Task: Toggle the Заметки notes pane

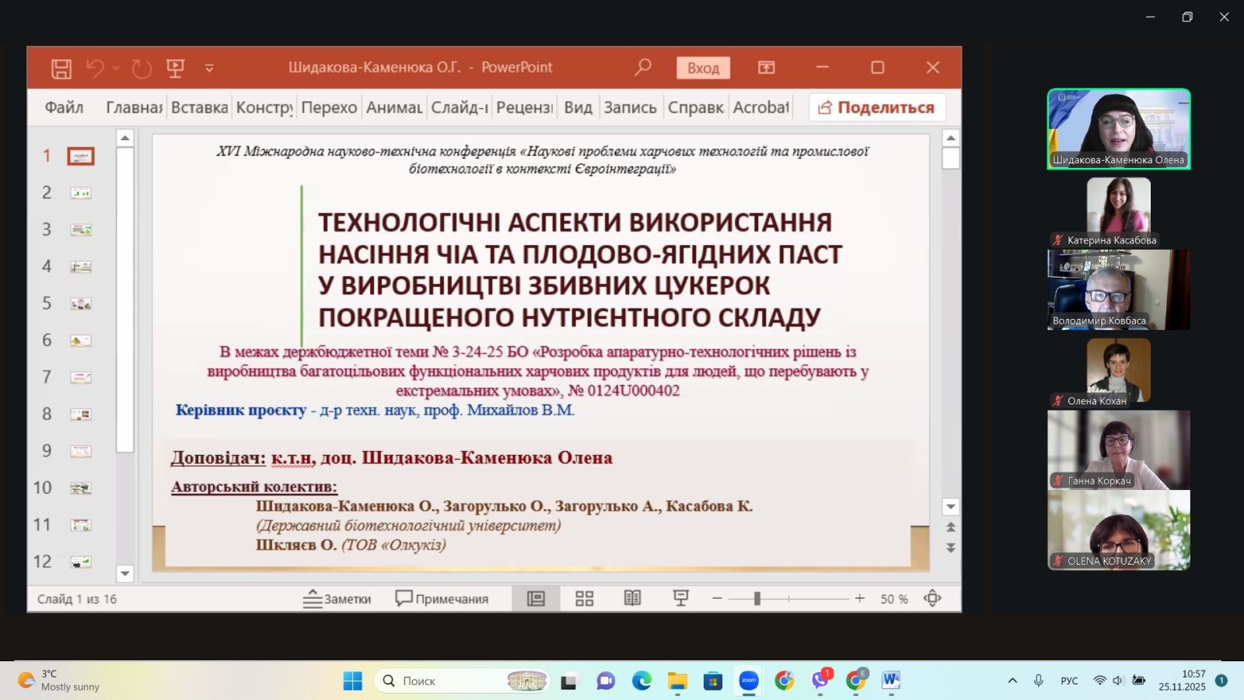Action: click(337, 598)
